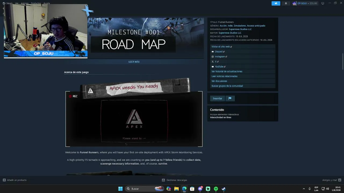The height and width of the screenshot is (193, 344).
Task: Open the Ayuda menu
Action: [46, 3]
